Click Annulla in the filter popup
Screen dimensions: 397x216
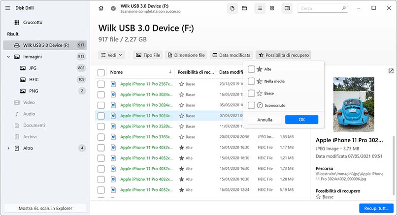click(x=265, y=120)
